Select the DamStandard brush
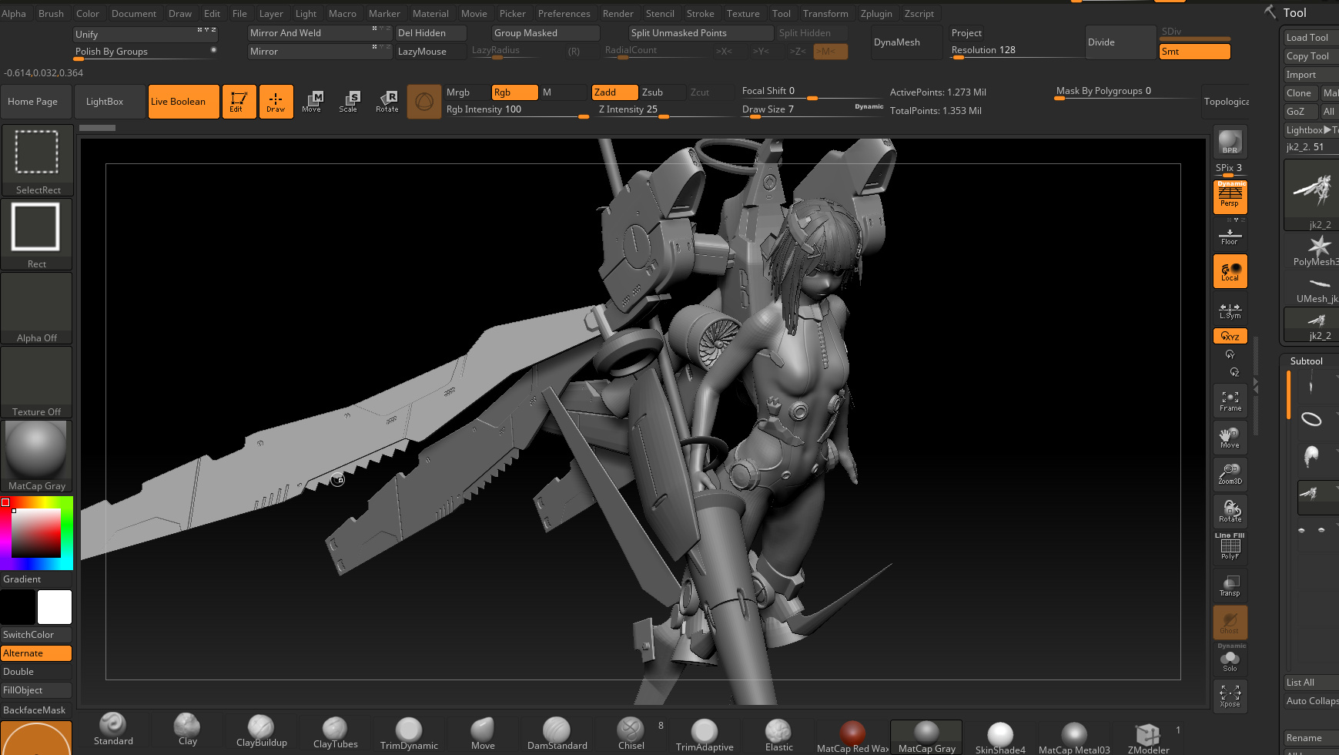1339x755 pixels. [557, 734]
